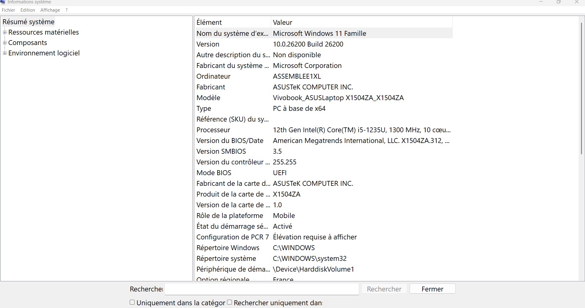Tick Uniquement dans la catégorie checkbox
This screenshot has height=308, width=585.
(x=132, y=302)
